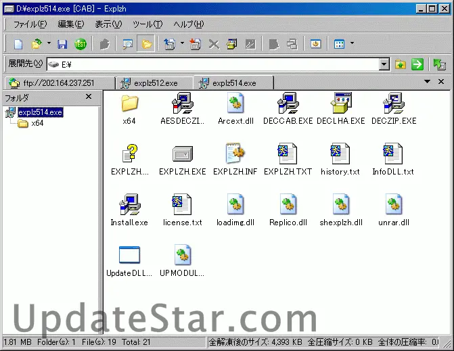
Task: Click the greyed rename pencil toolbar icon
Action: pyautogui.click(x=250, y=44)
